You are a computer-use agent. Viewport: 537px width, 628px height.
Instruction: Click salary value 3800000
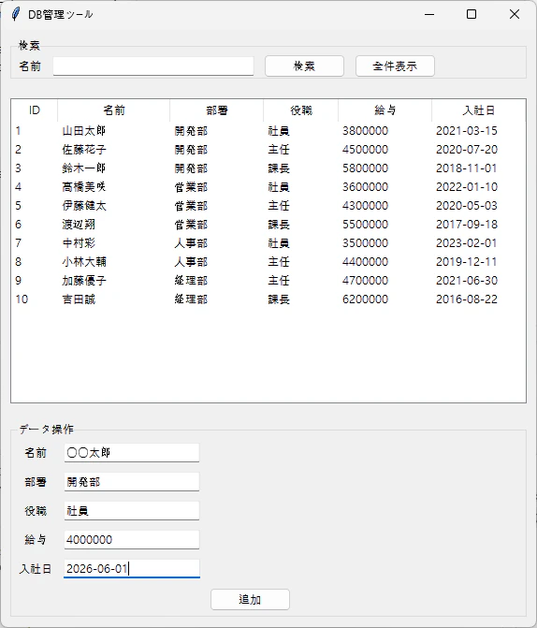(x=365, y=131)
